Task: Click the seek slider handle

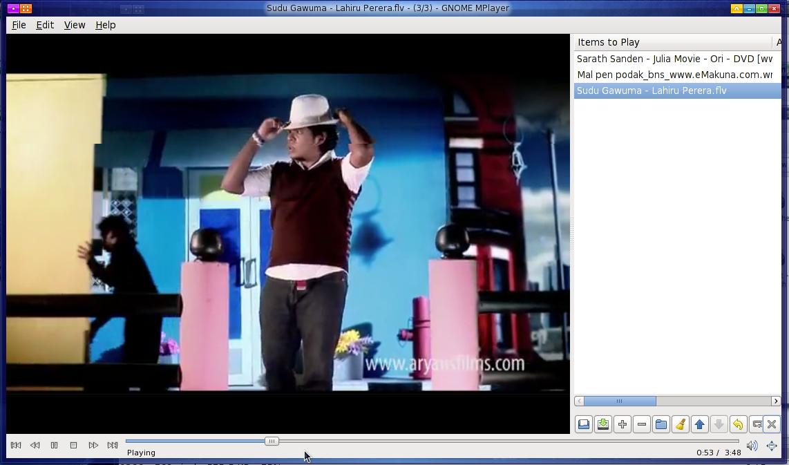Action: pyautogui.click(x=272, y=442)
